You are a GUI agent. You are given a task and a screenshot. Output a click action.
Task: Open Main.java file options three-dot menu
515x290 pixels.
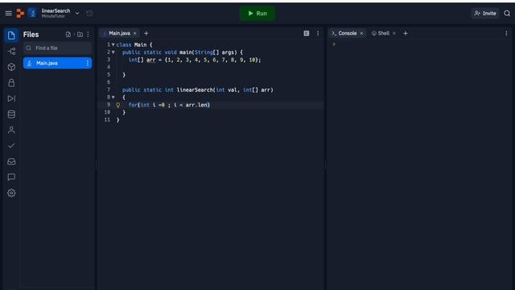88,63
